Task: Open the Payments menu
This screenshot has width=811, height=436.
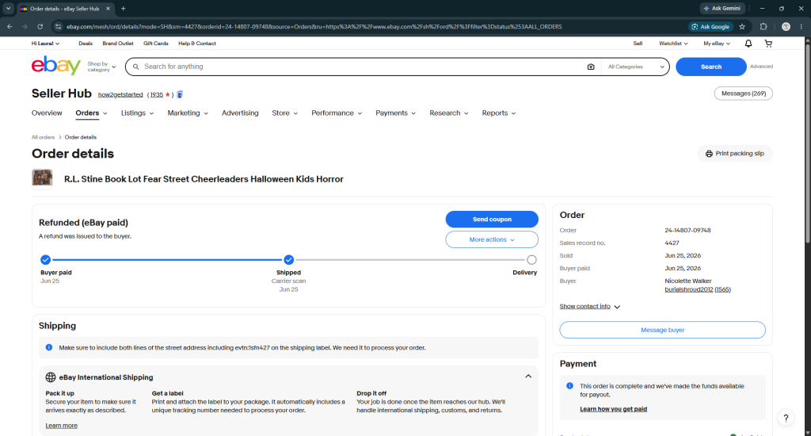Action: (395, 113)
